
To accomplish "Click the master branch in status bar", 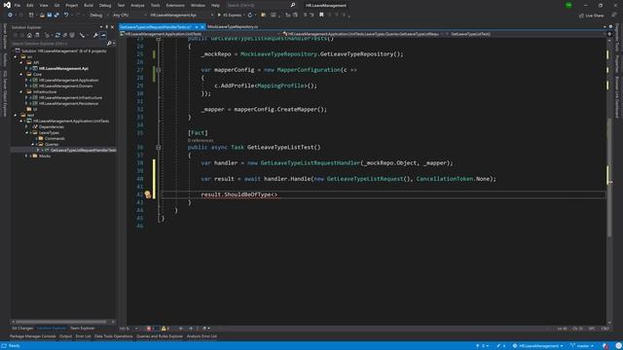I will coord(581,346).
